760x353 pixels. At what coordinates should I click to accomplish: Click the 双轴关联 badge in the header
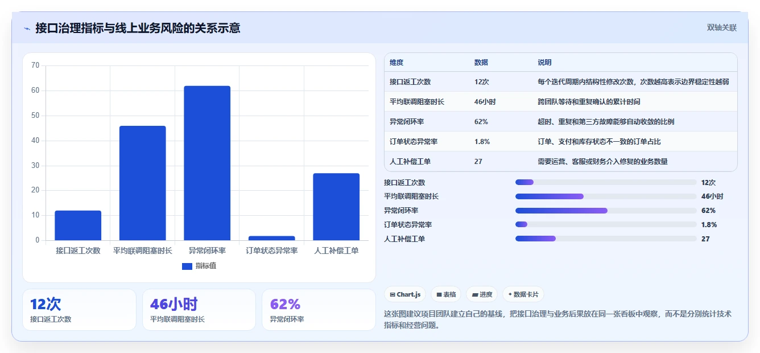(x=721, y=28)
